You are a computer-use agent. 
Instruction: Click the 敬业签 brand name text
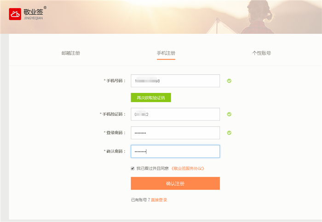(x=33, y=11)
